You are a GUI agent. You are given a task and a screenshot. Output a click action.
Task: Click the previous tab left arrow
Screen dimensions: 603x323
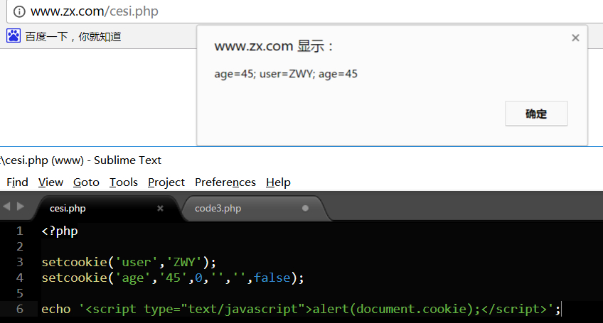coord(6,207)
